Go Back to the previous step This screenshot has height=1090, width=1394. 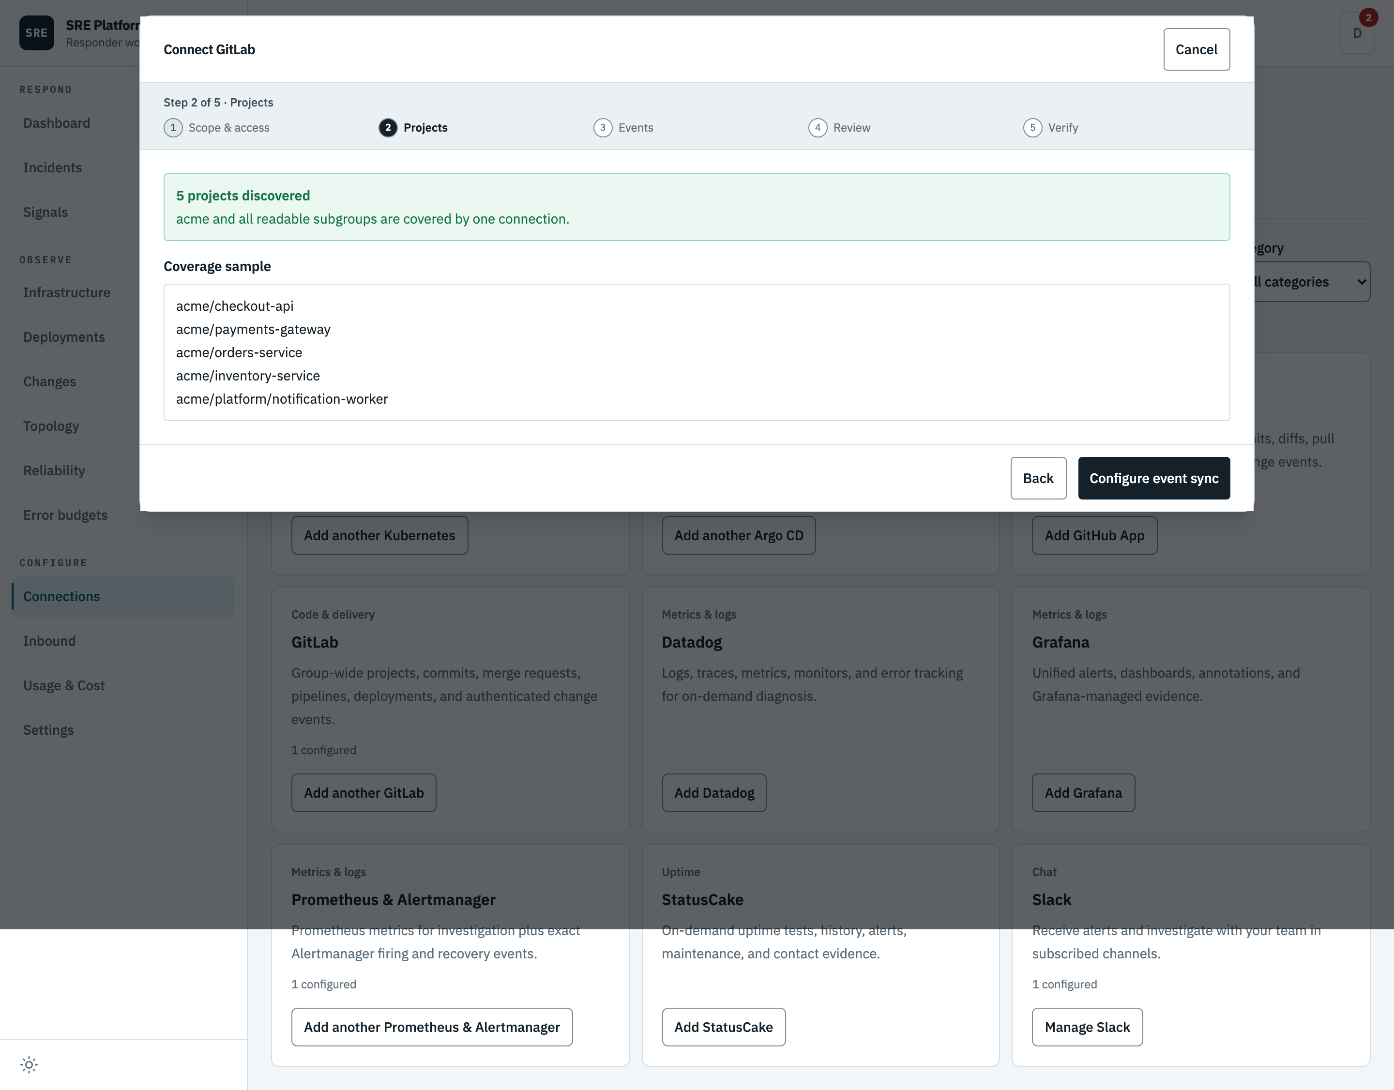(x=1038, y=478)
